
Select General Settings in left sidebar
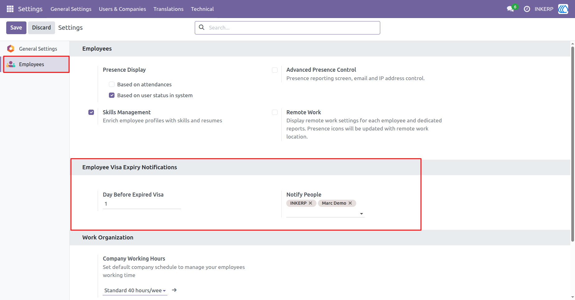coord(35,49)
